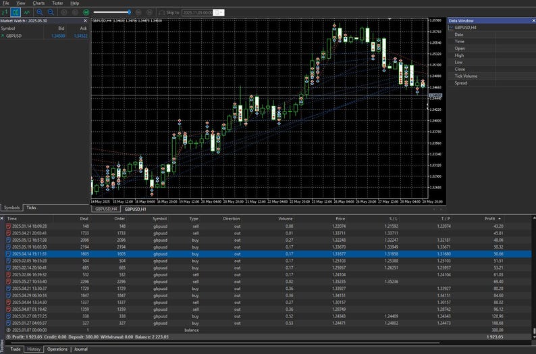Click the buy icon of deal 2096 row

coord(9,240)
